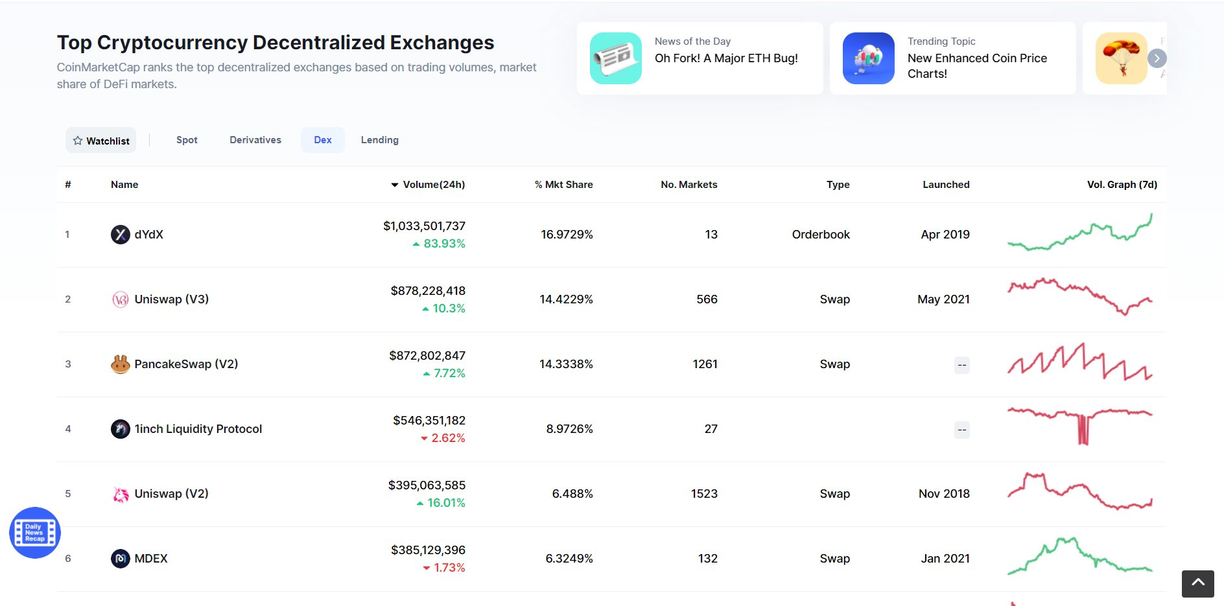View the Uniswap (V3) 7-day volume graph
Viewport: 1224px width, 606px height.
pyautogui.click(x=1080, y=297)
